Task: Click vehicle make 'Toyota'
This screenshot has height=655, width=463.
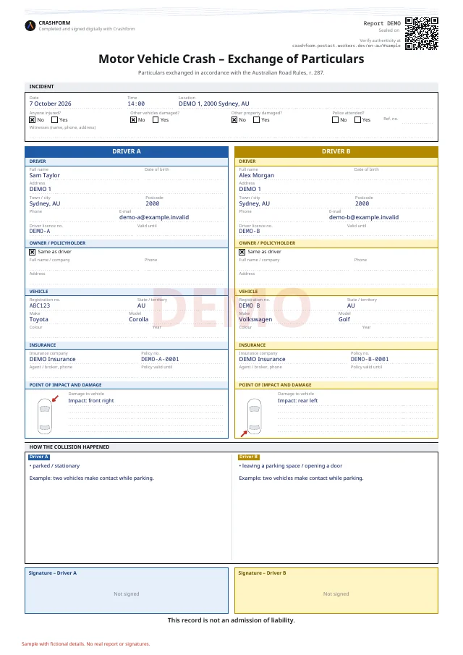Action: coord(39,319)
